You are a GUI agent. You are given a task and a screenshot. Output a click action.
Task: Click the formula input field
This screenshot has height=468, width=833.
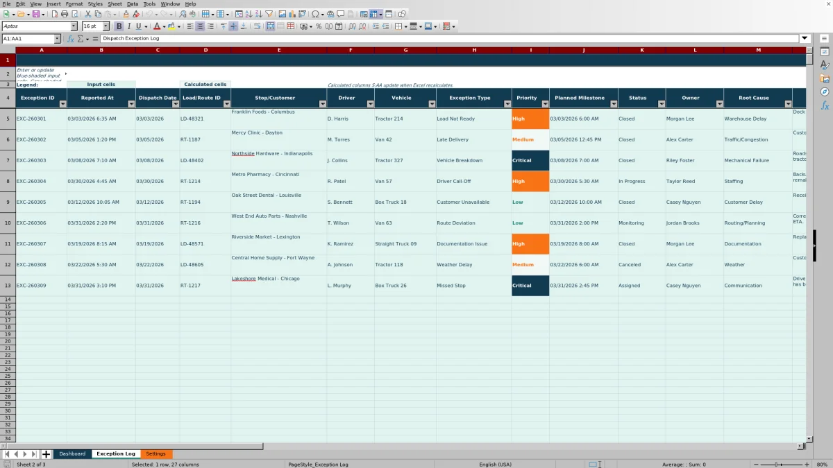tap(450, 39)
